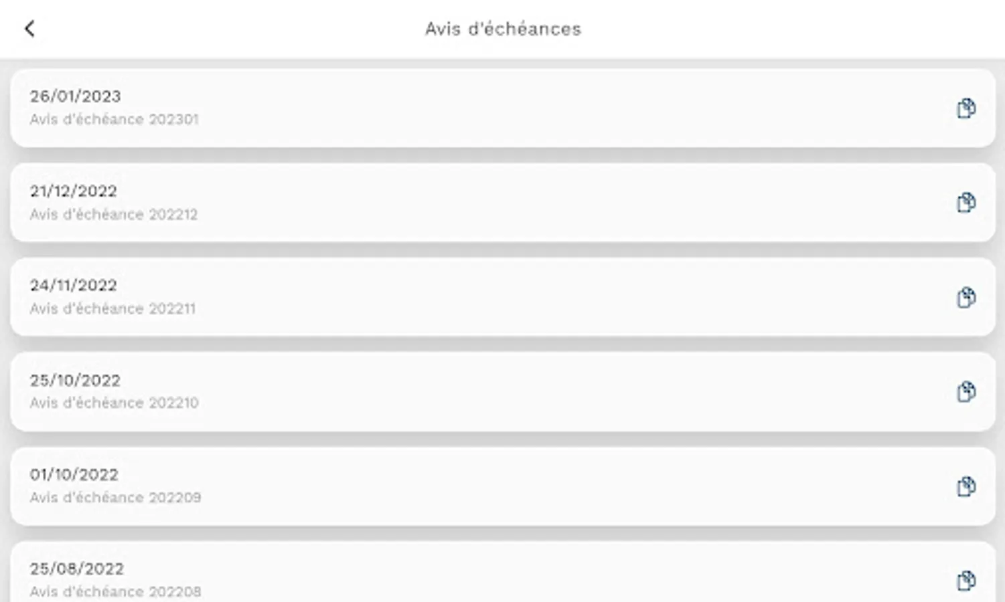Click "Avis d'échéance 202210" label
The height and width of the screenshot is (602, 1005).
coord(114,403)
